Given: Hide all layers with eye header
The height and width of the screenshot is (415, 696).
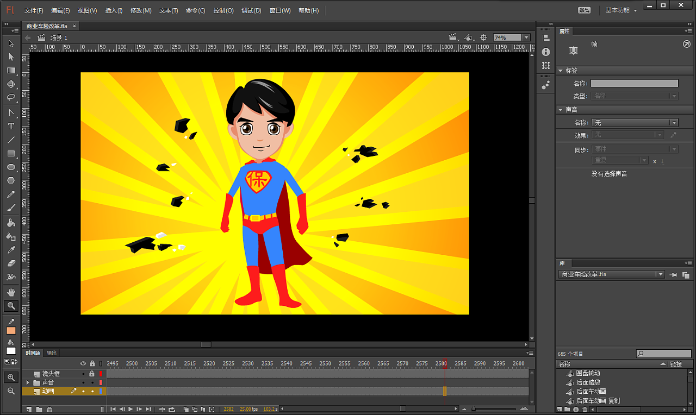Looking at the screenshot, I should click(x=83, y=363).
